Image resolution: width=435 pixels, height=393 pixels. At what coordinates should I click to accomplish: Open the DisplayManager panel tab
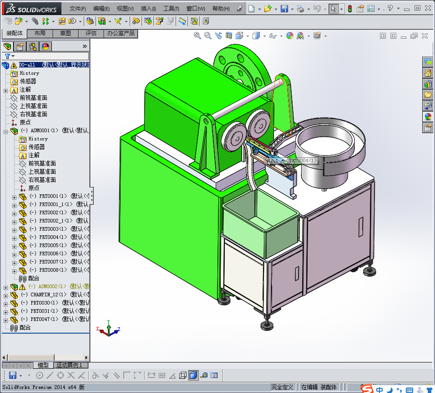pos(46,47)
